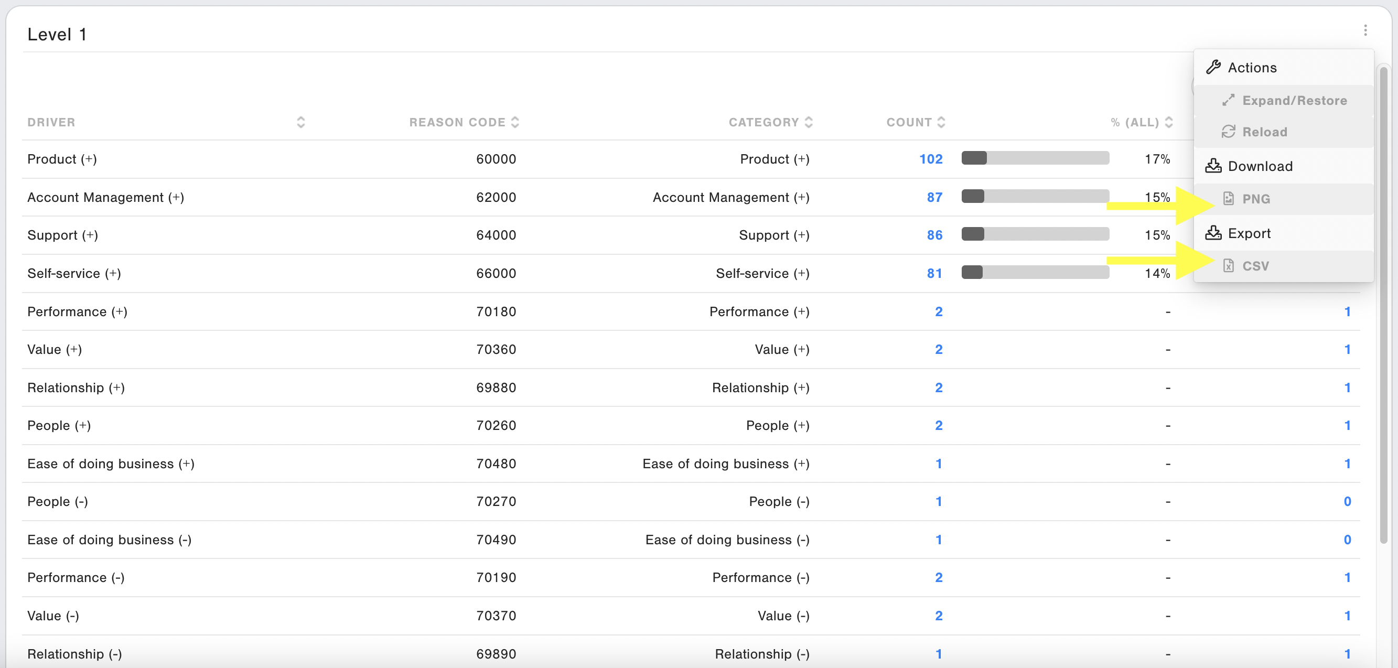Screen dimensions: 1398x668
Task: Click the CSV file icon
Action: pos(1228,266)
